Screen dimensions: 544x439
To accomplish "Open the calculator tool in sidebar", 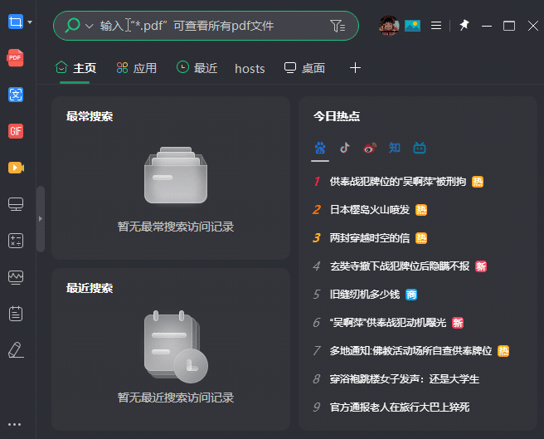I will click(x=15, y=241).
